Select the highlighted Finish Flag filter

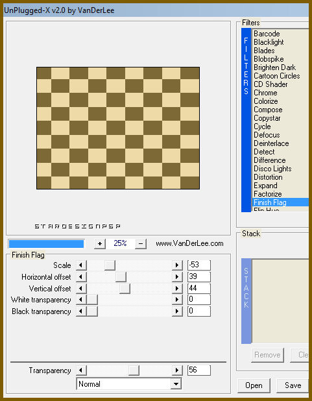281,202
